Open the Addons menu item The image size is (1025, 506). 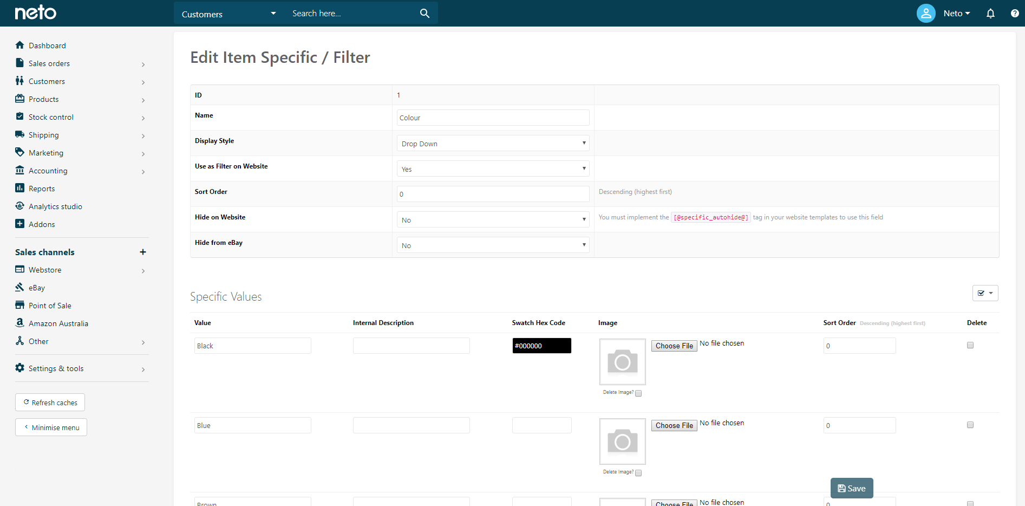[42, 224]
